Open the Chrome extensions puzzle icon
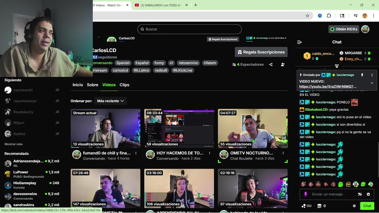 [329, 16]
